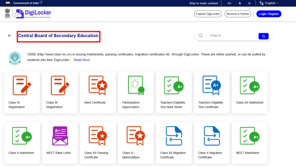Increase font size with A+

229,3
